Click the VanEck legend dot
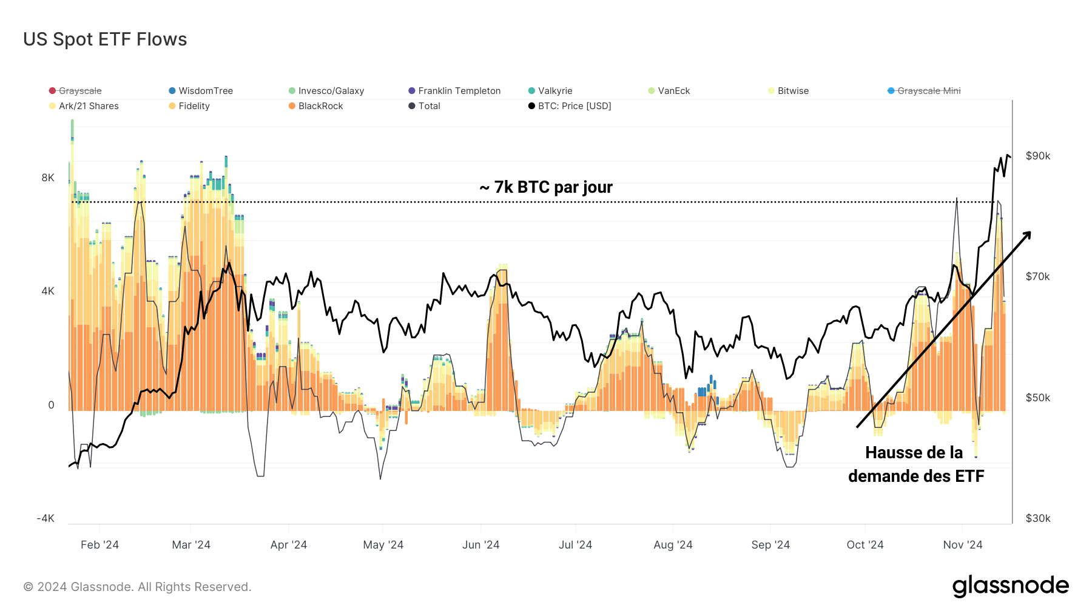 [x=652, y=90]
